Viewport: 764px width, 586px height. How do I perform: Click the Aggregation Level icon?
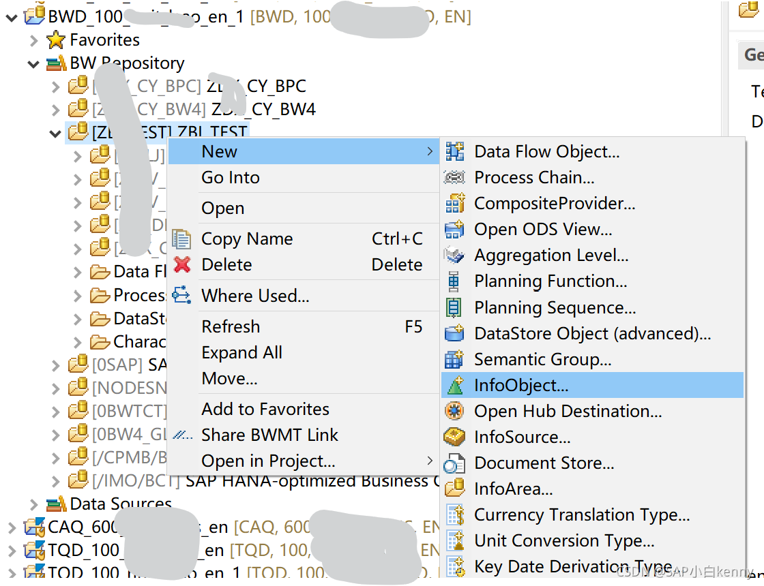[x=454, y=255]
